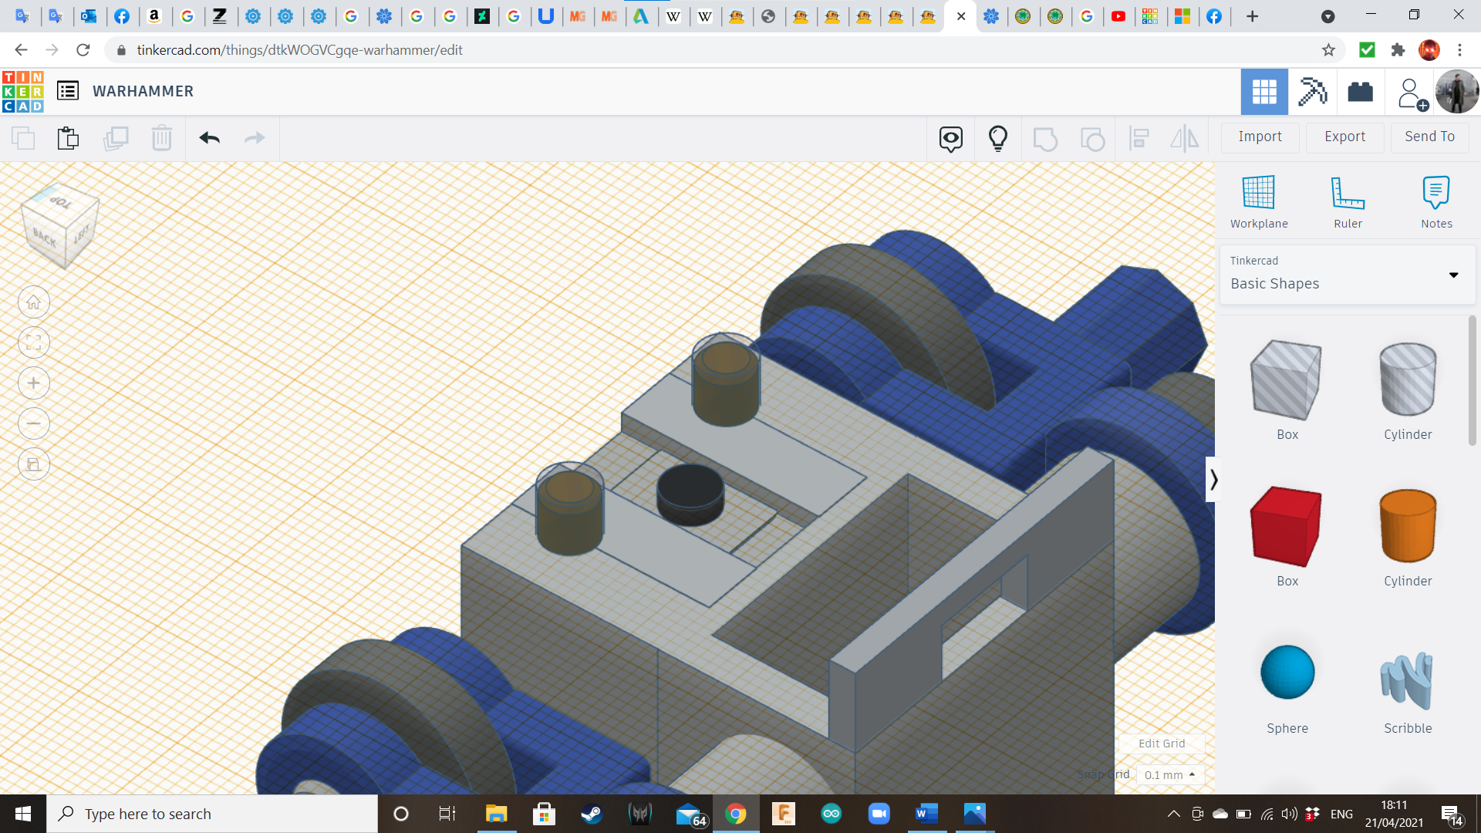Screen dimensions: 1481x833
Task: Switch to Blocks mode pickaxe icon
Action: click(1312, 92)
